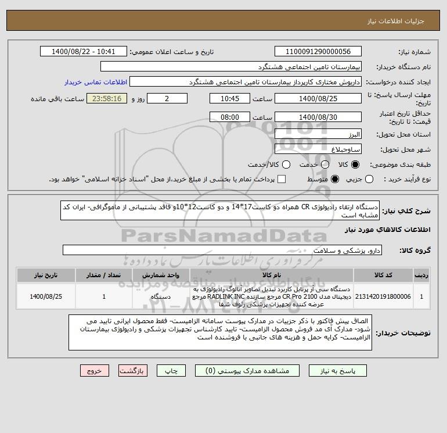The image size is (447, 433).
Task: Click the need number field 1100091290000056
Action: 318,52
